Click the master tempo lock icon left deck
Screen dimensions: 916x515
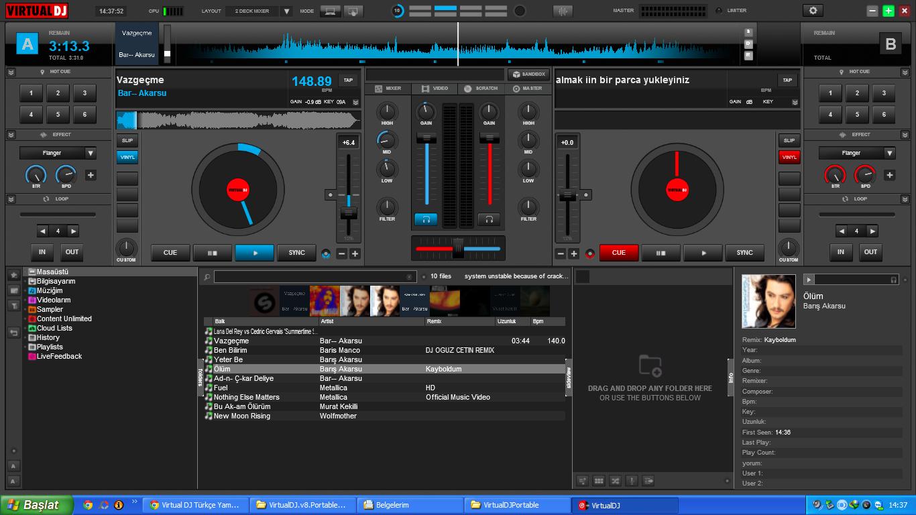point(326,253)
